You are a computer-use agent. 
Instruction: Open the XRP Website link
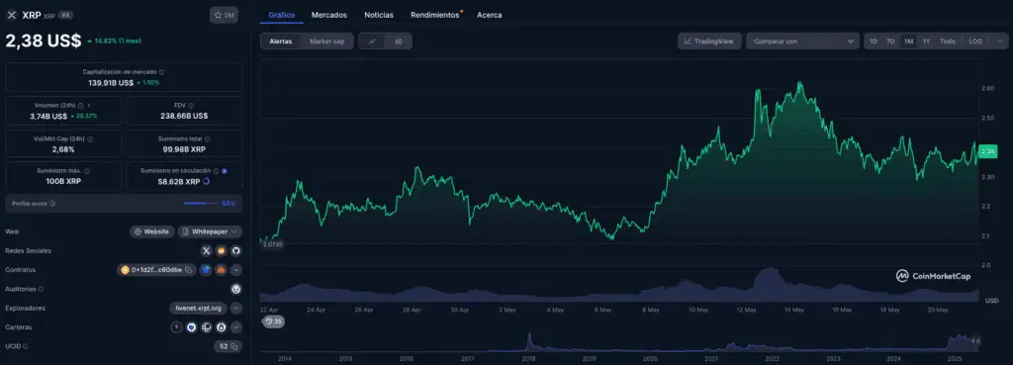[x=151, y=231]
